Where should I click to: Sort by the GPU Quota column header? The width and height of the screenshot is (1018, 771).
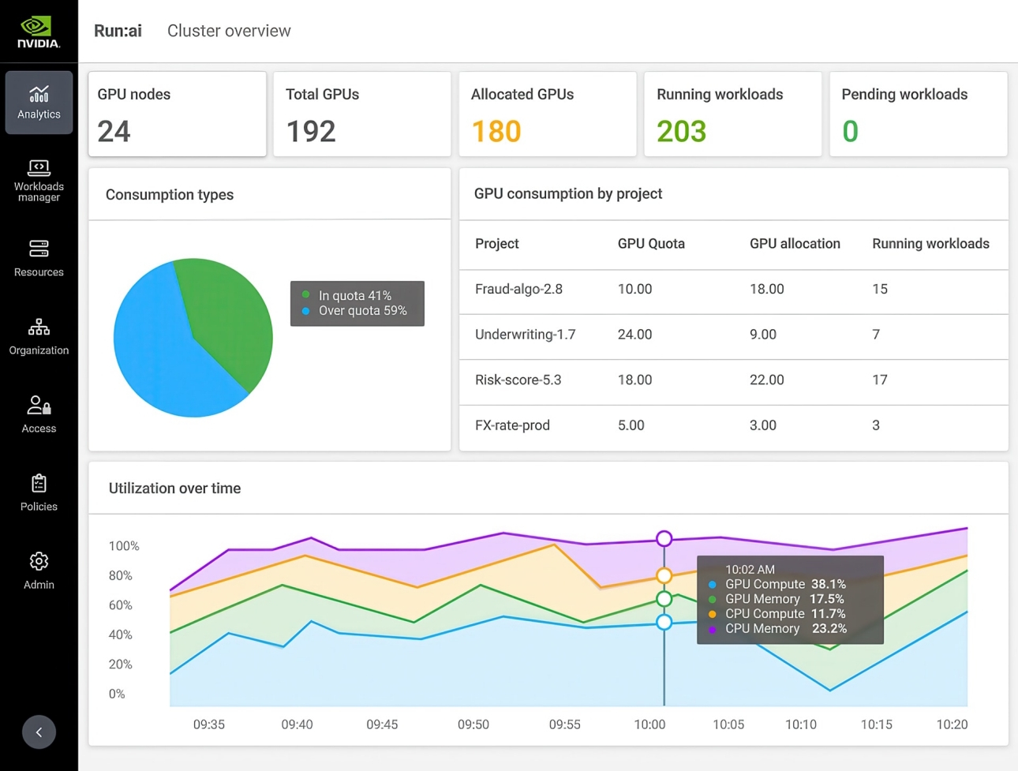pos(650,244)
